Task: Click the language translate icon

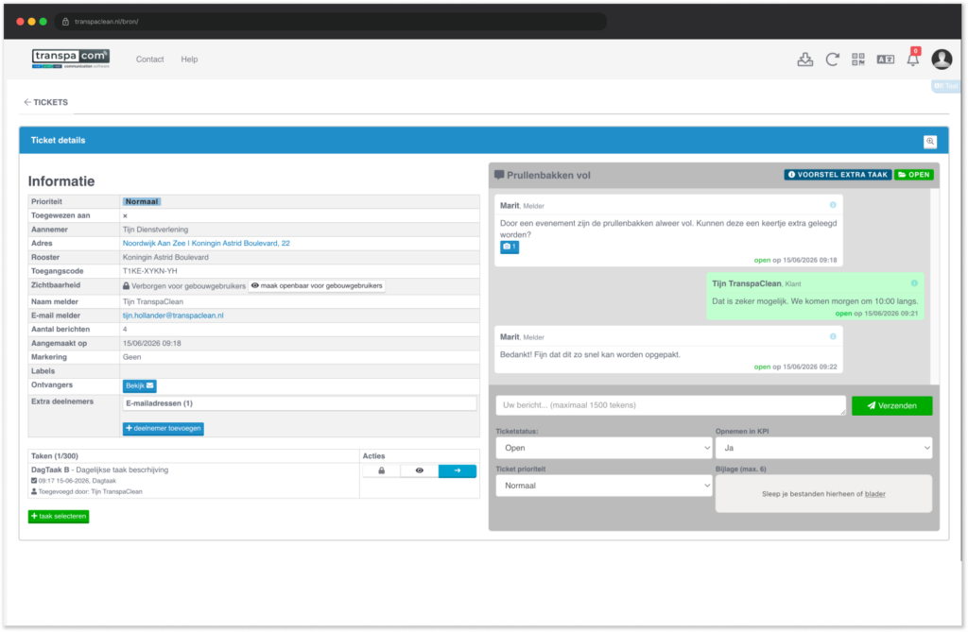Action: click(x=885, y=60)
